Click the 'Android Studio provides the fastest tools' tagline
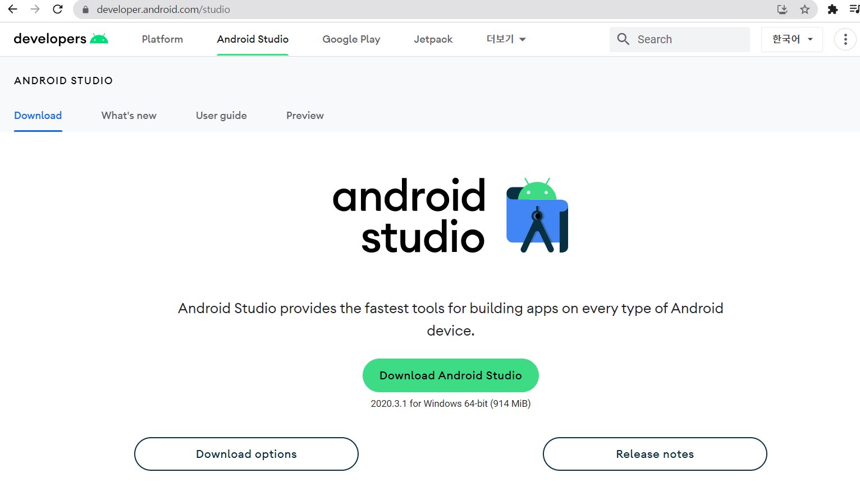Viewport: 860px width, 491px height. click(x=451, y=319)
